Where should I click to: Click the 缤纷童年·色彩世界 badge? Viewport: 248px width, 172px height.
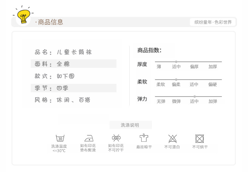tap(213, 22)
